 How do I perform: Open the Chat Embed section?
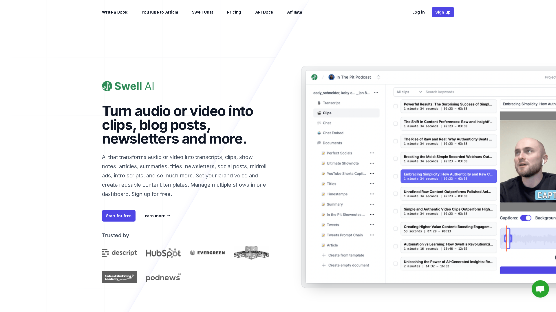coord(333,133)
